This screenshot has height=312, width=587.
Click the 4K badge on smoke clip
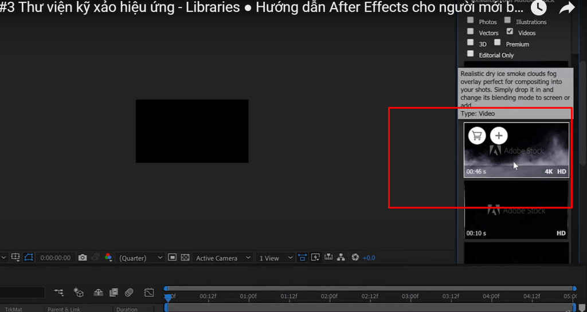tap(549, 172)
